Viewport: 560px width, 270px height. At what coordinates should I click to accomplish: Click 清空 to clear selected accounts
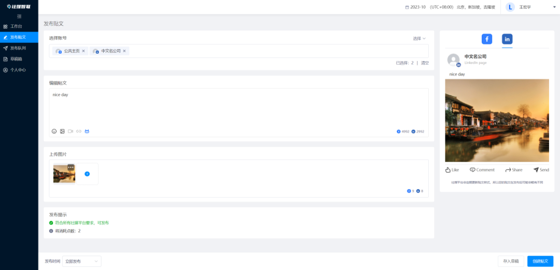point(425,63)
